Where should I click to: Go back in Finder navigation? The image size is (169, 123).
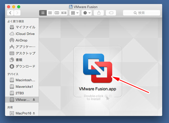click(10, 13)
